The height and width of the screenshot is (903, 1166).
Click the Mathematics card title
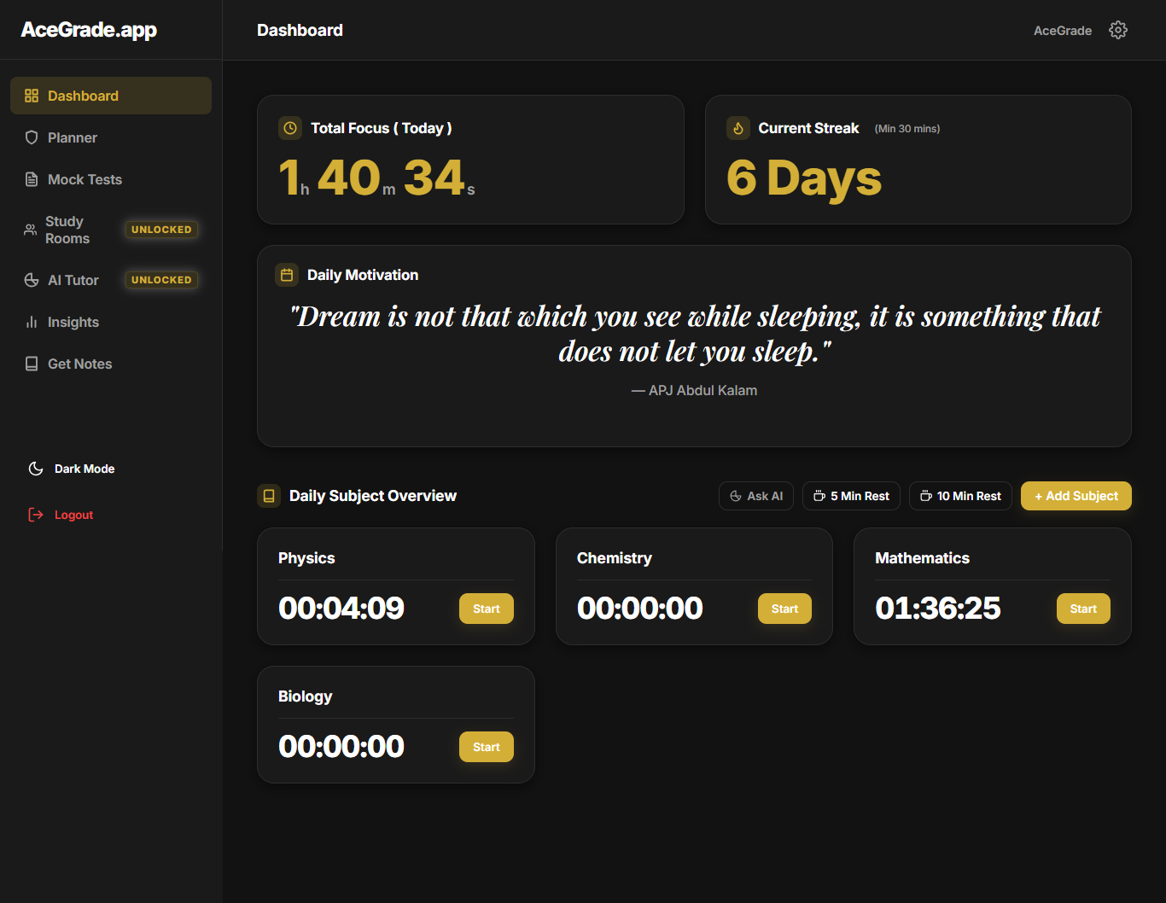923,558
